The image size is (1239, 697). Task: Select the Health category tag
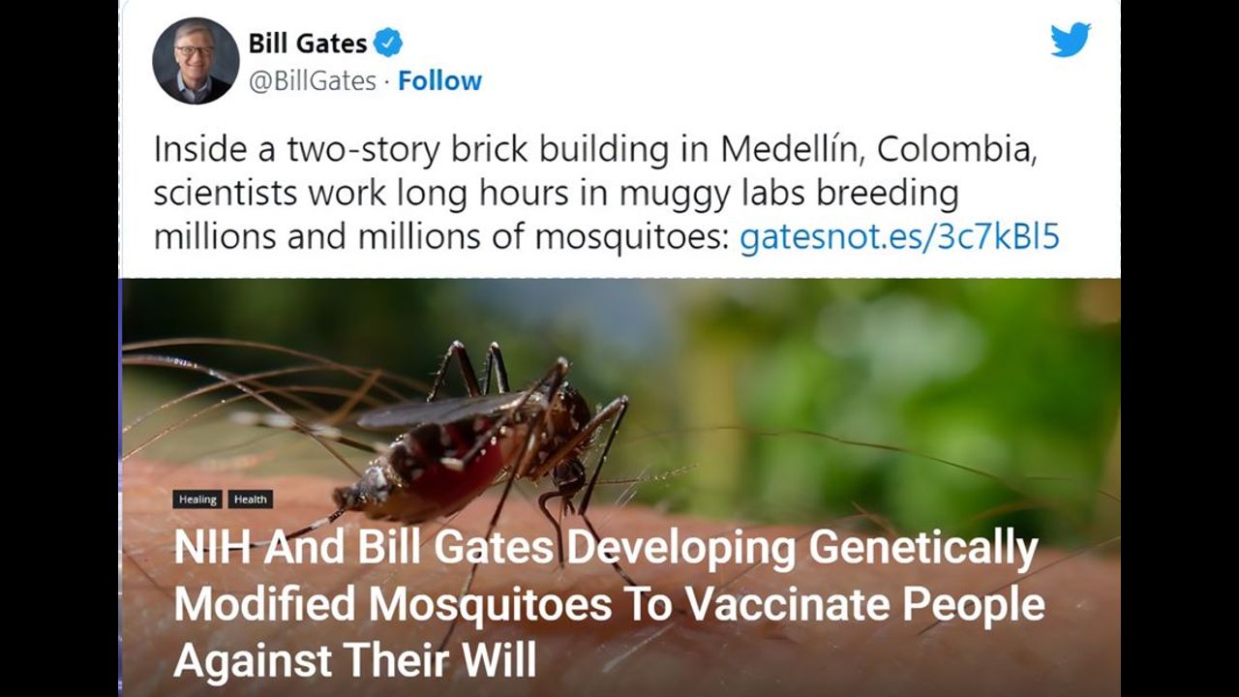(250, 500)
